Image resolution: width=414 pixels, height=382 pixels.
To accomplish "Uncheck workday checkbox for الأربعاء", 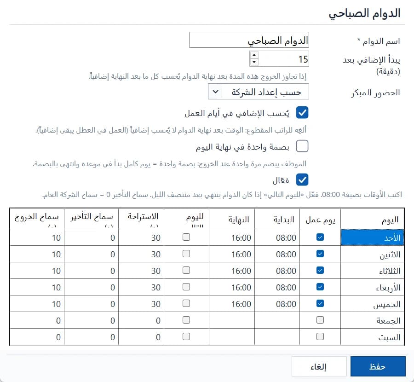I will pos(320,287).
